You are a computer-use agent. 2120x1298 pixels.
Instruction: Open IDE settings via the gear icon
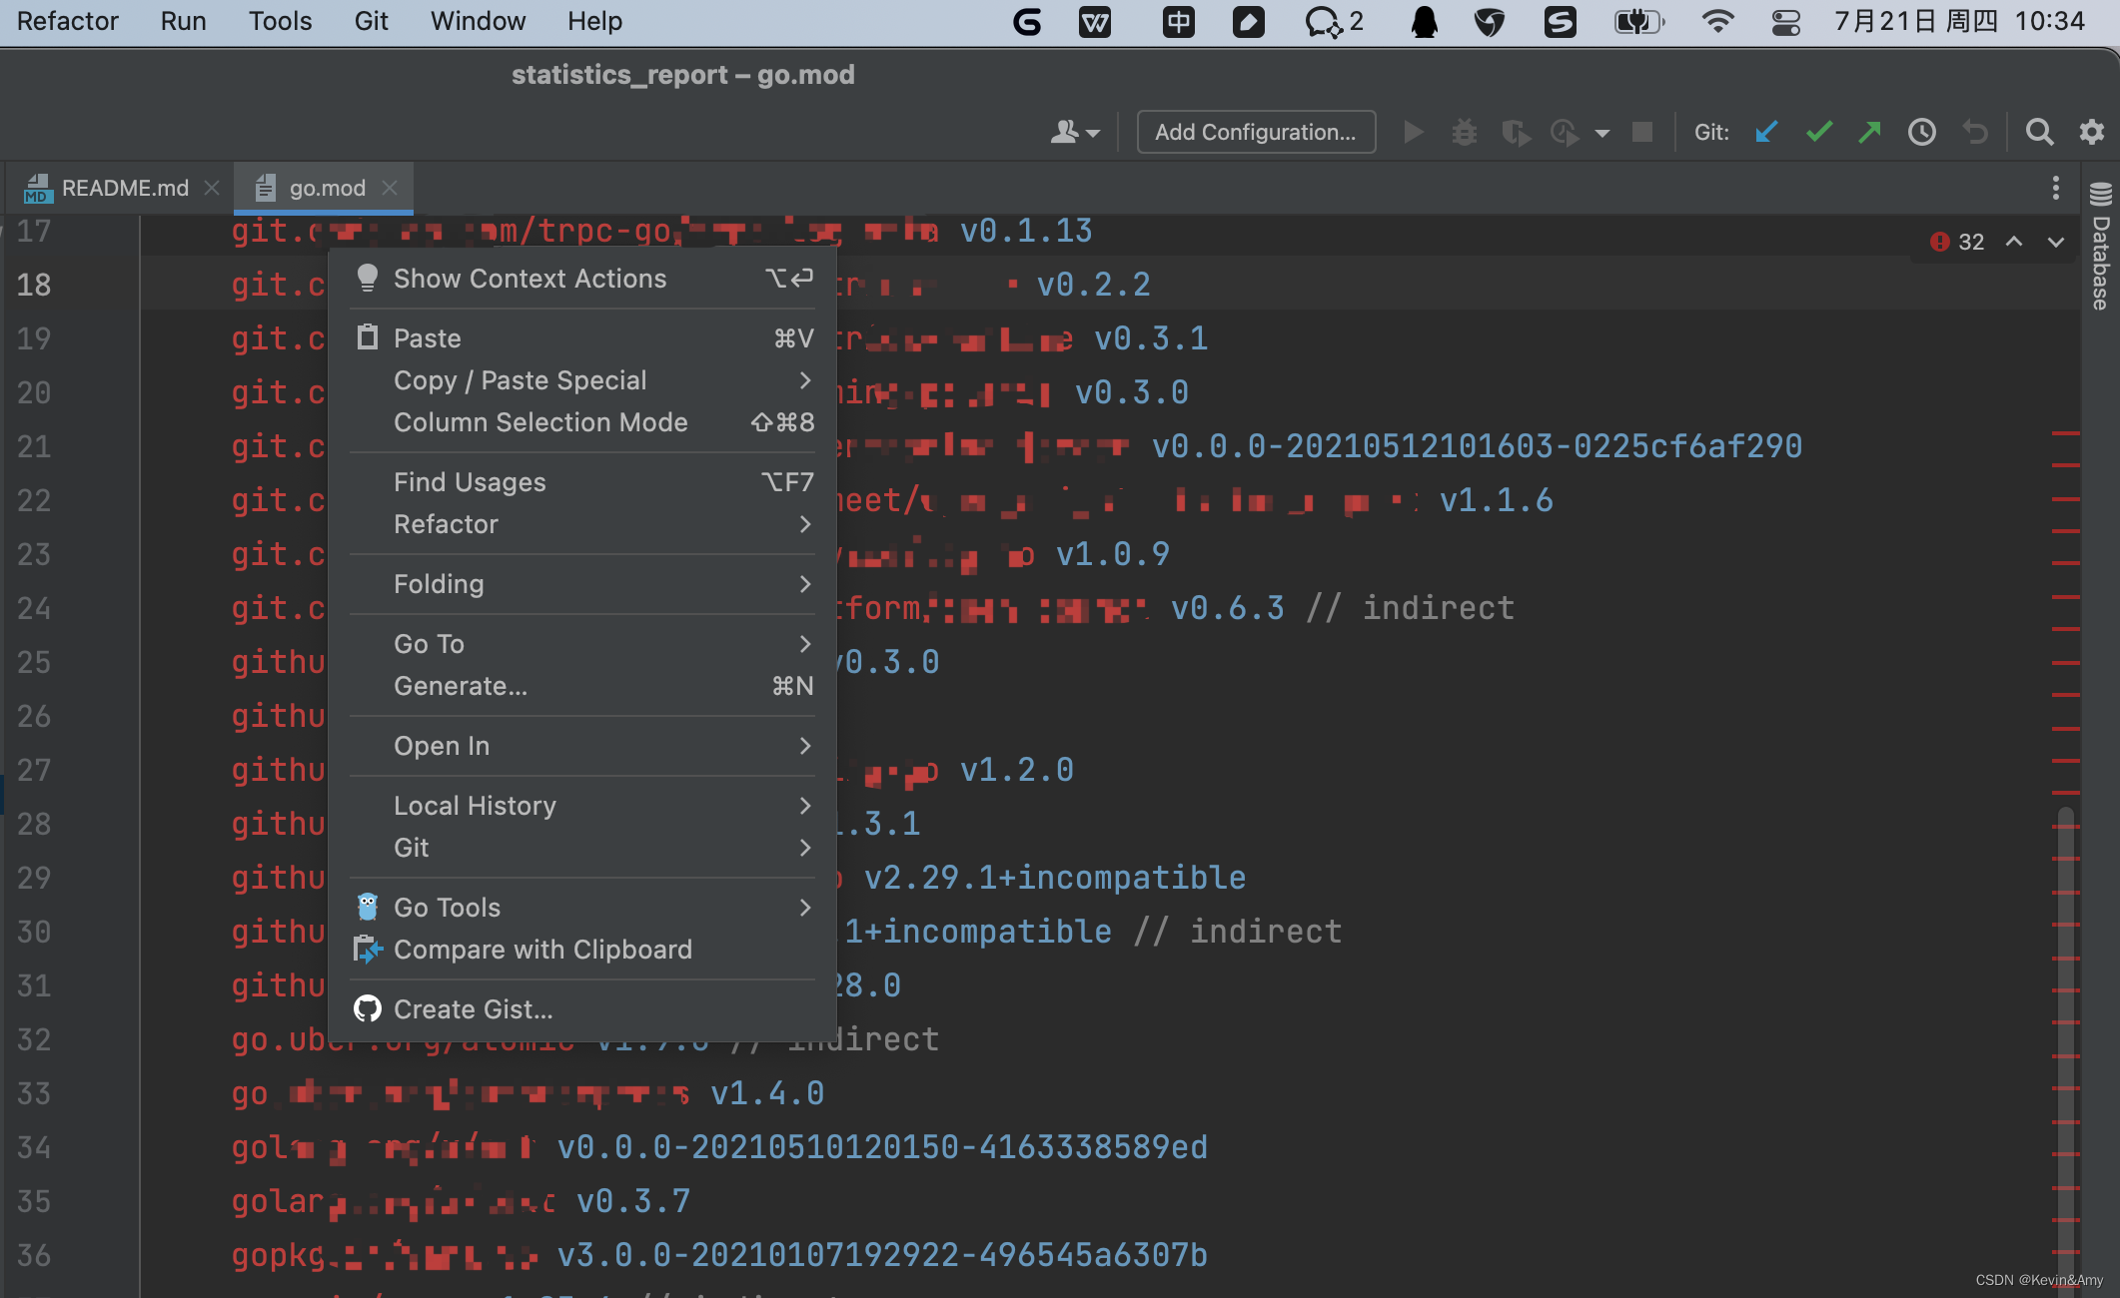point(2091,132)
